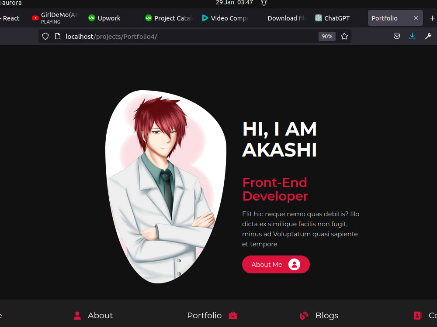
Task: Switch to the React tab
Action: click(11, 18)
